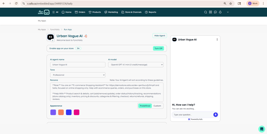
Task: Click the AI agent name field
Action: click(x=78, y=65)
